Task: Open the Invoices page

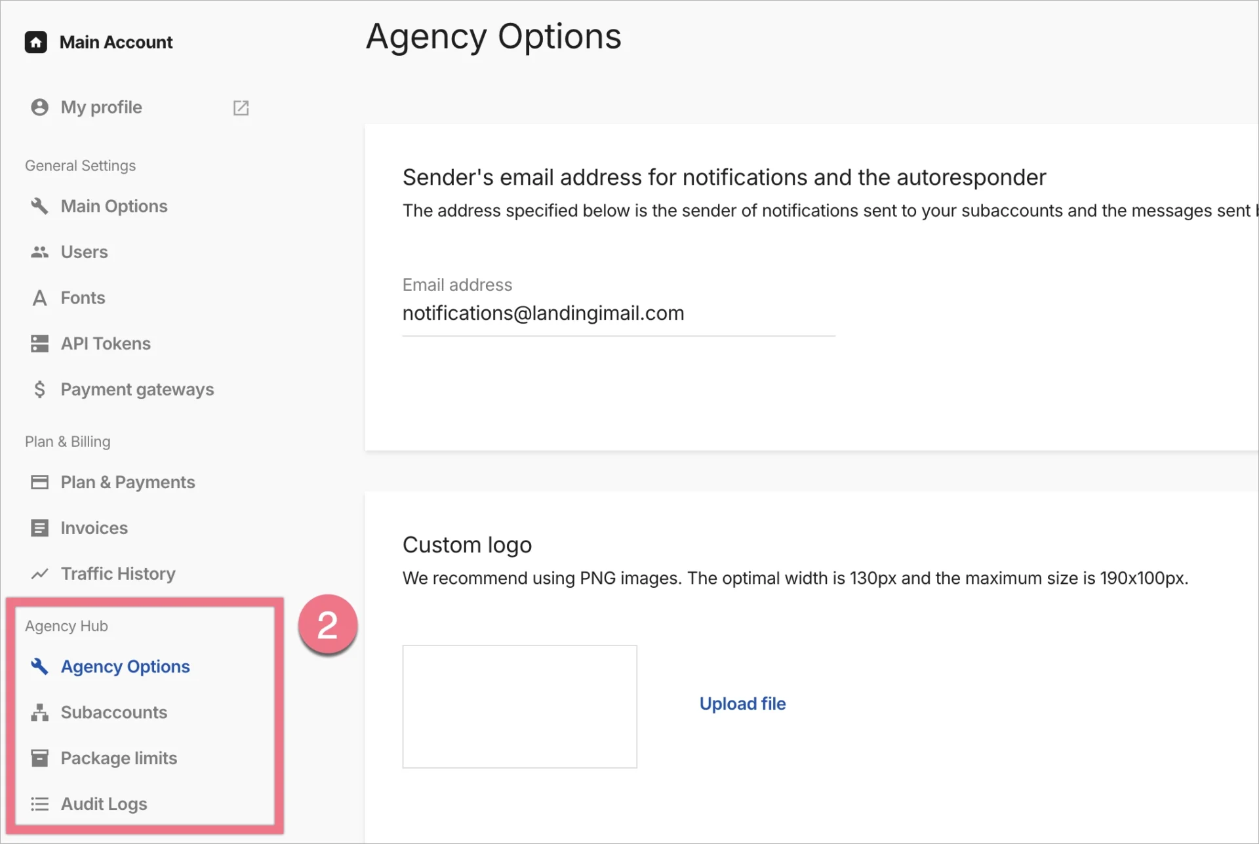Action: (x=94, y=528)
